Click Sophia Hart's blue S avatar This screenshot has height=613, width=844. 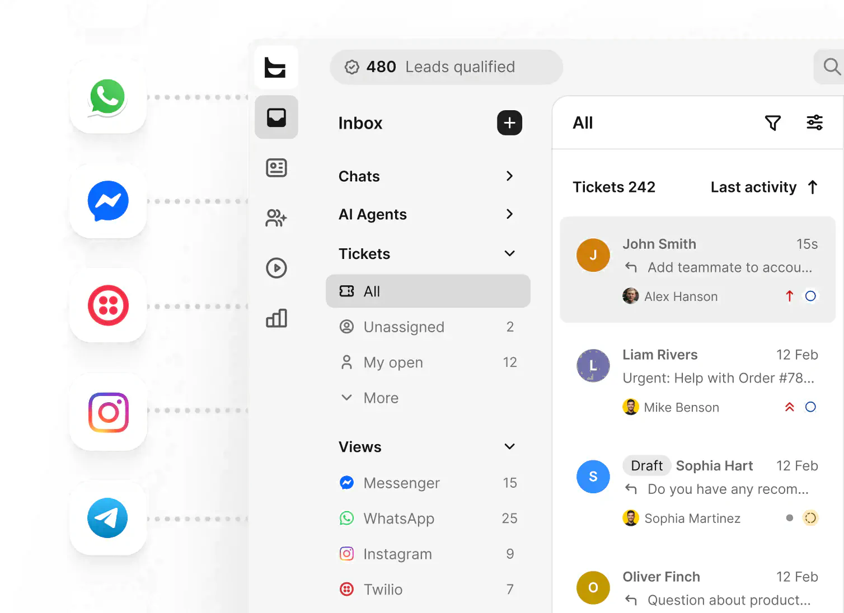tap(593, 477)
